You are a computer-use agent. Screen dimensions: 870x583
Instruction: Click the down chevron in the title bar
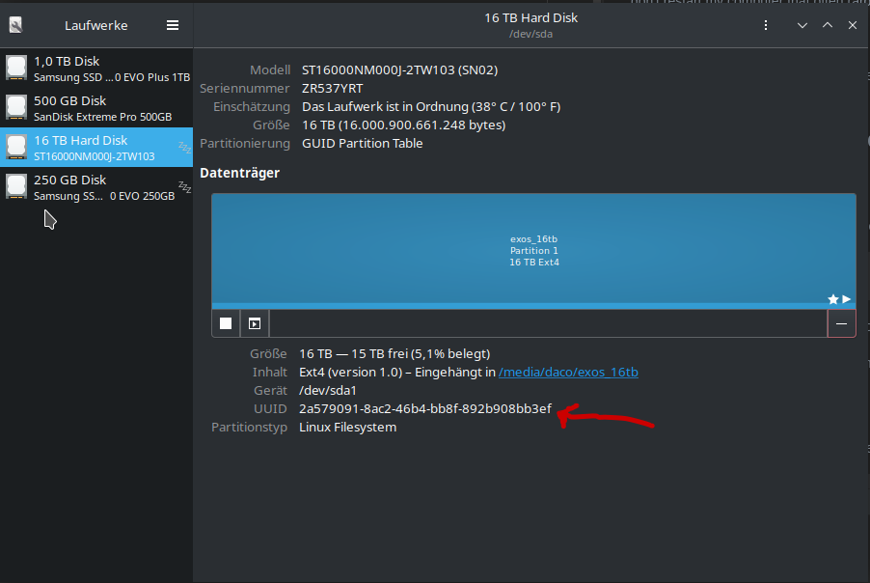pyautogui.click(x=802, y=25)
